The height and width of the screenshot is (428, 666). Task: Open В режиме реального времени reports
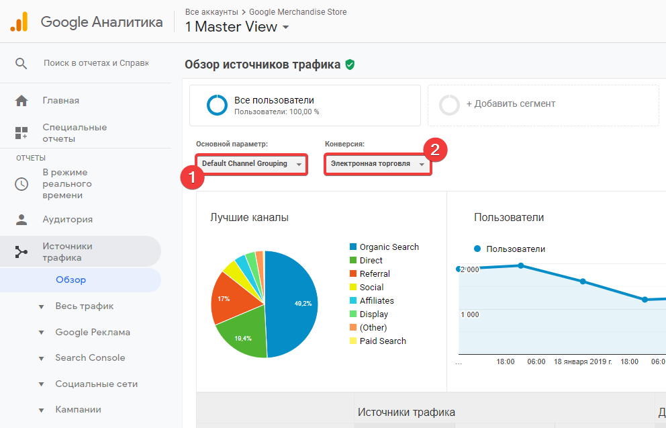coord(67,184)
